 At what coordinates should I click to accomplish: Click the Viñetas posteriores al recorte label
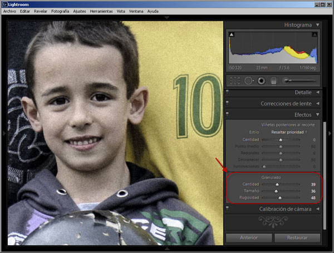point(288,125)
